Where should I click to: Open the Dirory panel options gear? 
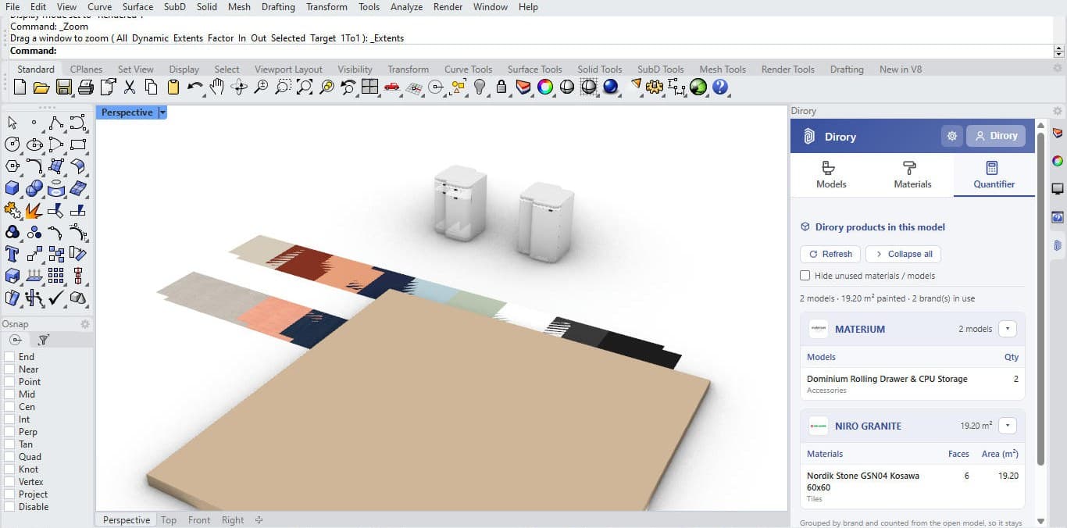click(1058, 111)
